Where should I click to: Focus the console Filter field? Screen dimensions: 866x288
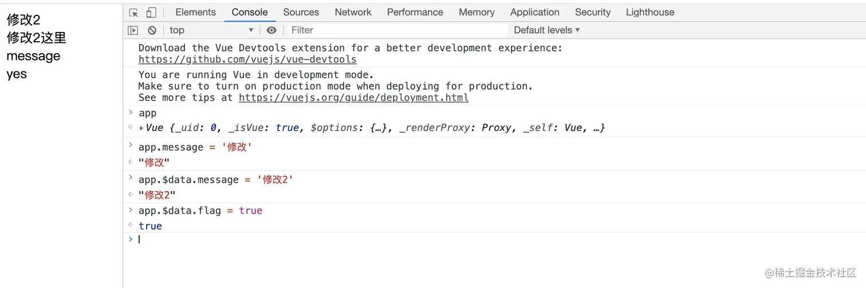point(397,30)
